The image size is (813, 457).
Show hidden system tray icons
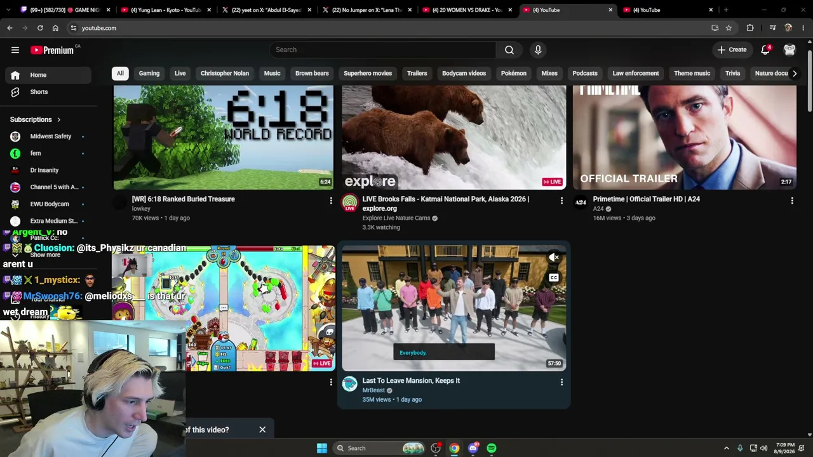(727, 448)
